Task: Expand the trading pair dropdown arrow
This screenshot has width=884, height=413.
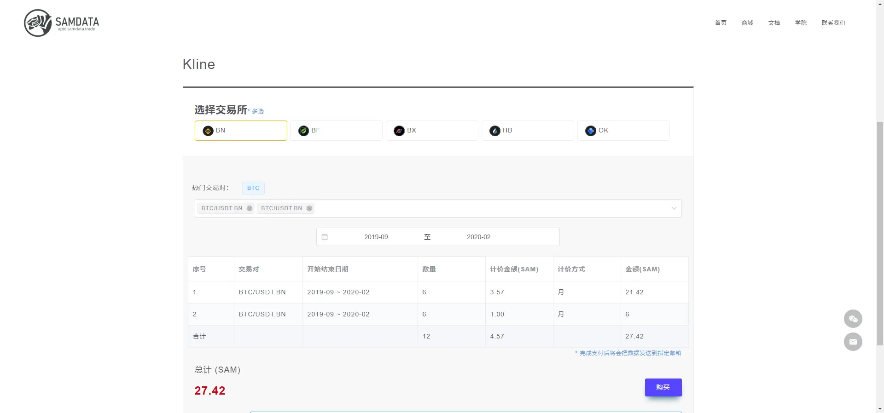Action: pos(674,208)
